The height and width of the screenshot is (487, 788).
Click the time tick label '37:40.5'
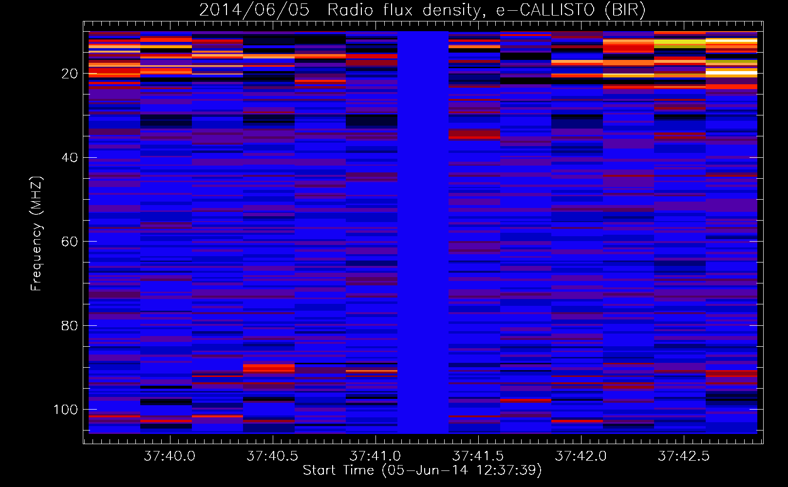pyautogui.click(x=272, y=456)
